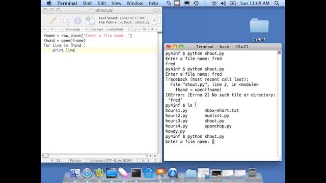Viewport: 326px width, 183px height.
Task: Click the counterpart document icon in navigation bar
Action: (145, 29)
